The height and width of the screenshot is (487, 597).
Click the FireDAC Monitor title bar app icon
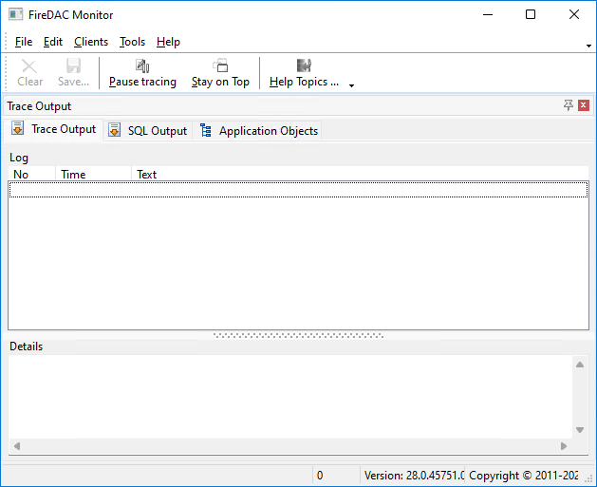click(15, 15)
